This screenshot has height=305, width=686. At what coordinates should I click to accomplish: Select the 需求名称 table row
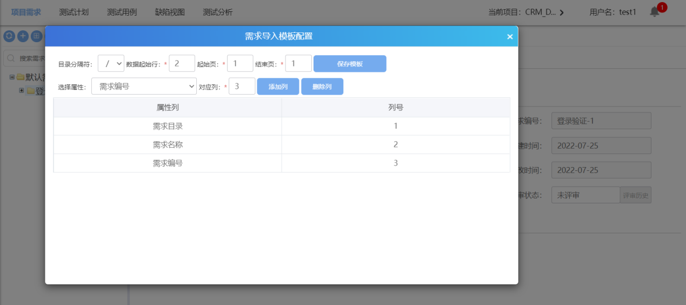coord(281,144)
